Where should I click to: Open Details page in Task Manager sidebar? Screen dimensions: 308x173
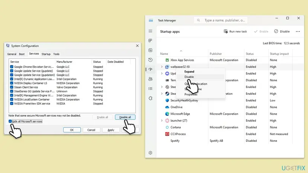click(x=150, y=89)
